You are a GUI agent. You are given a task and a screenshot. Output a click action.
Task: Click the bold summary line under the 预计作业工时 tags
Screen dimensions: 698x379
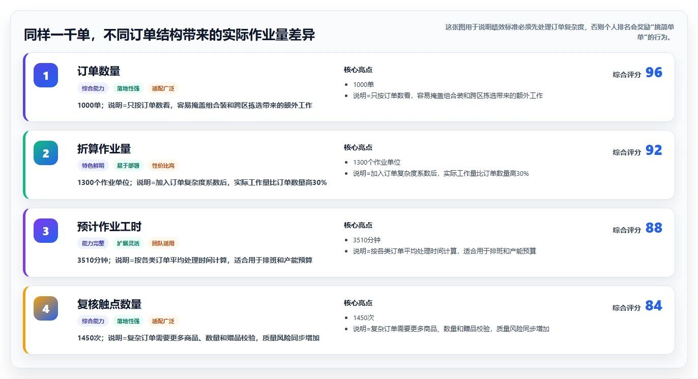point(195,261)
